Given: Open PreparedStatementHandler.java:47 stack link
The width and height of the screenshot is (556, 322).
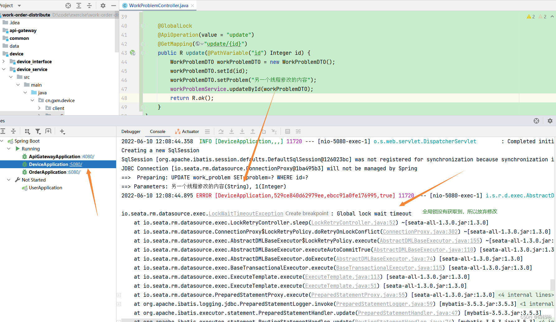Looking at the screenshot, I should [408, 313].
